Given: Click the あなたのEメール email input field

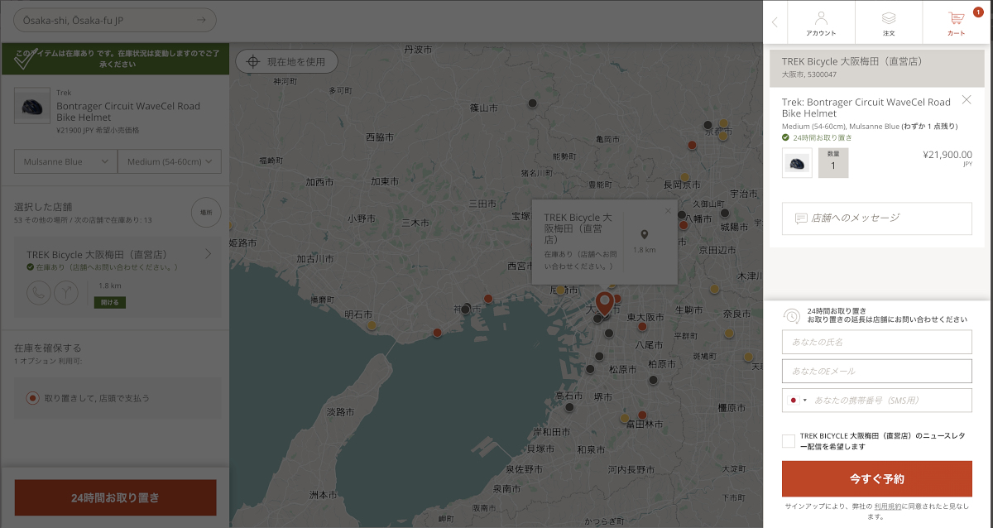Looking at the screenshot, I should [877, 371].
